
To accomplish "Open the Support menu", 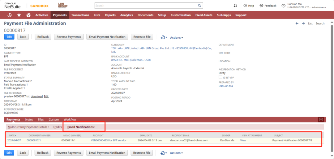I will click(x=241, y=15).
